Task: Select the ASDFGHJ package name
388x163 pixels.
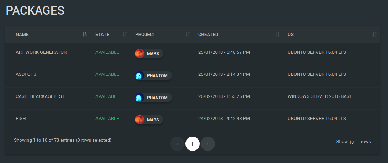Action: click(x=26, y=74)
